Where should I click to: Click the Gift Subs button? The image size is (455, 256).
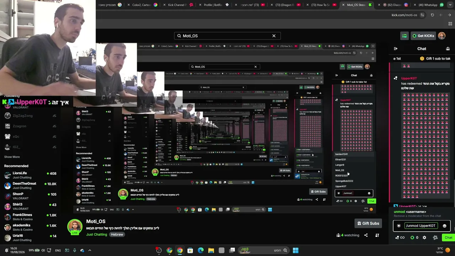368,223
